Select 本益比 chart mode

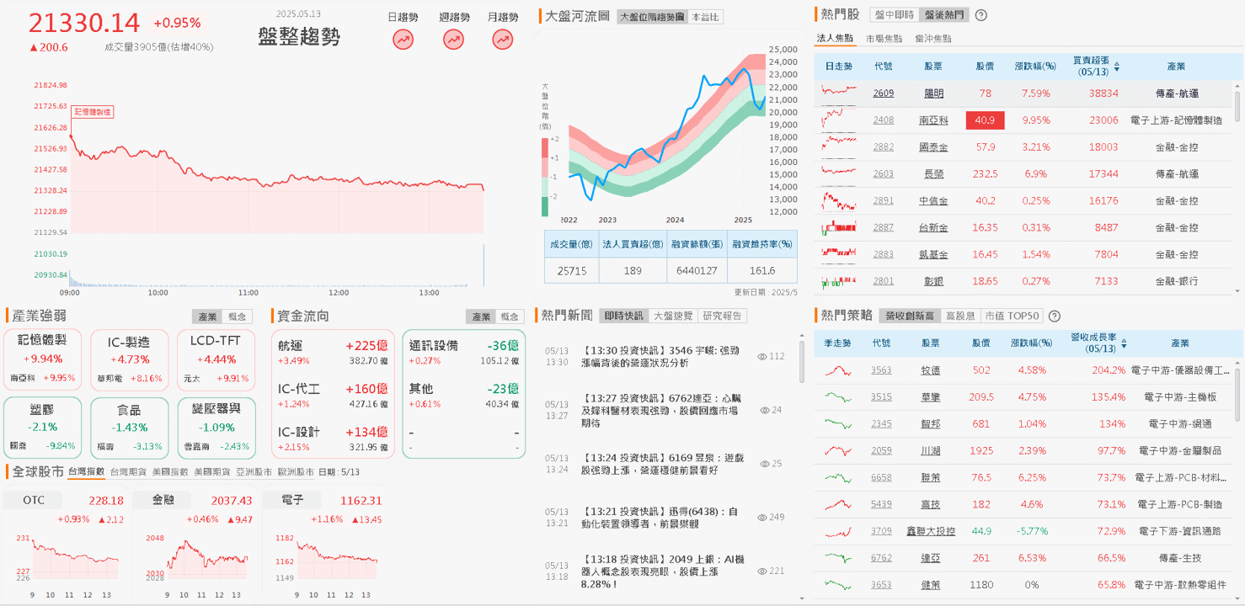coord(705,17)
